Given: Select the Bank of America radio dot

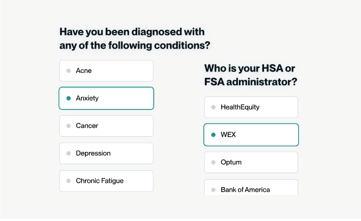Looking at the screenshot, I should pyautogui.click(x=213, y=189).
